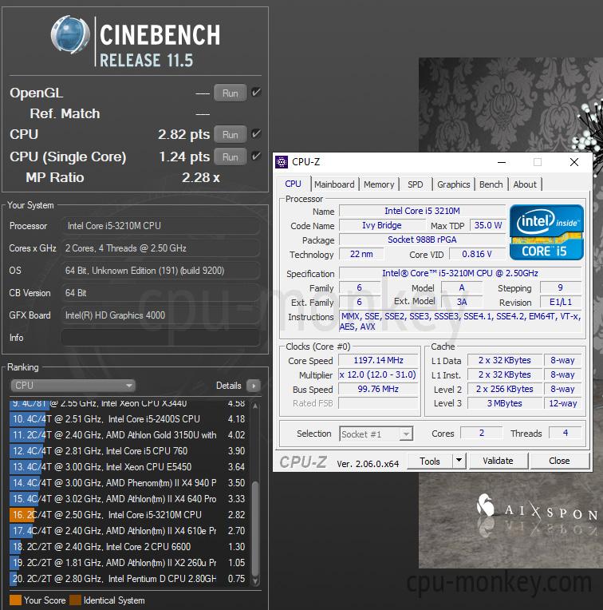
Task: Open the SPD tab
Action: coord(416,184)
